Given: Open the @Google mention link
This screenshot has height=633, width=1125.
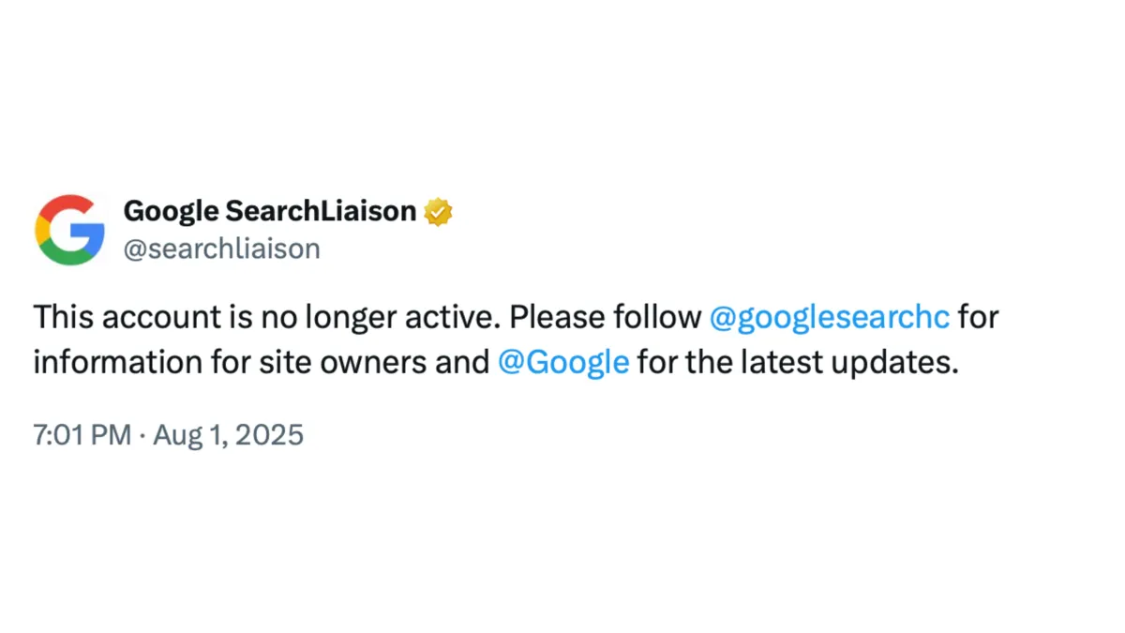Looking at the screenshot, I should [x=563, y=362].
